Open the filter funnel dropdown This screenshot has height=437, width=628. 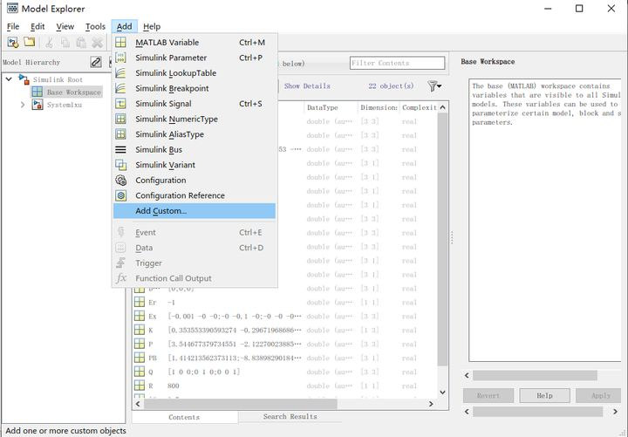pos(434,86)
